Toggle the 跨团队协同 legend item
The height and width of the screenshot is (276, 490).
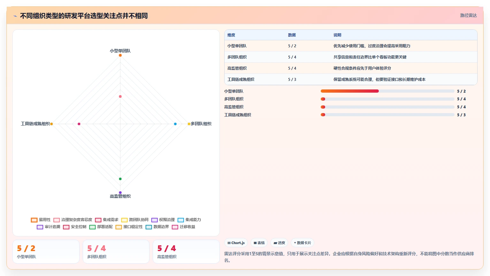pyautogui.click(x=135, y=220)
